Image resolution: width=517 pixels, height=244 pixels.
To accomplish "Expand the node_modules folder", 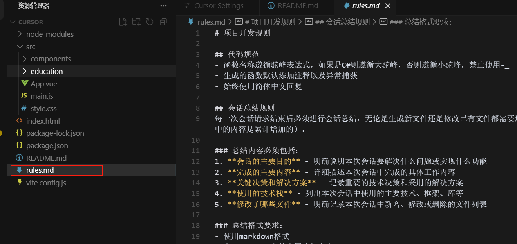I will 20,34.
